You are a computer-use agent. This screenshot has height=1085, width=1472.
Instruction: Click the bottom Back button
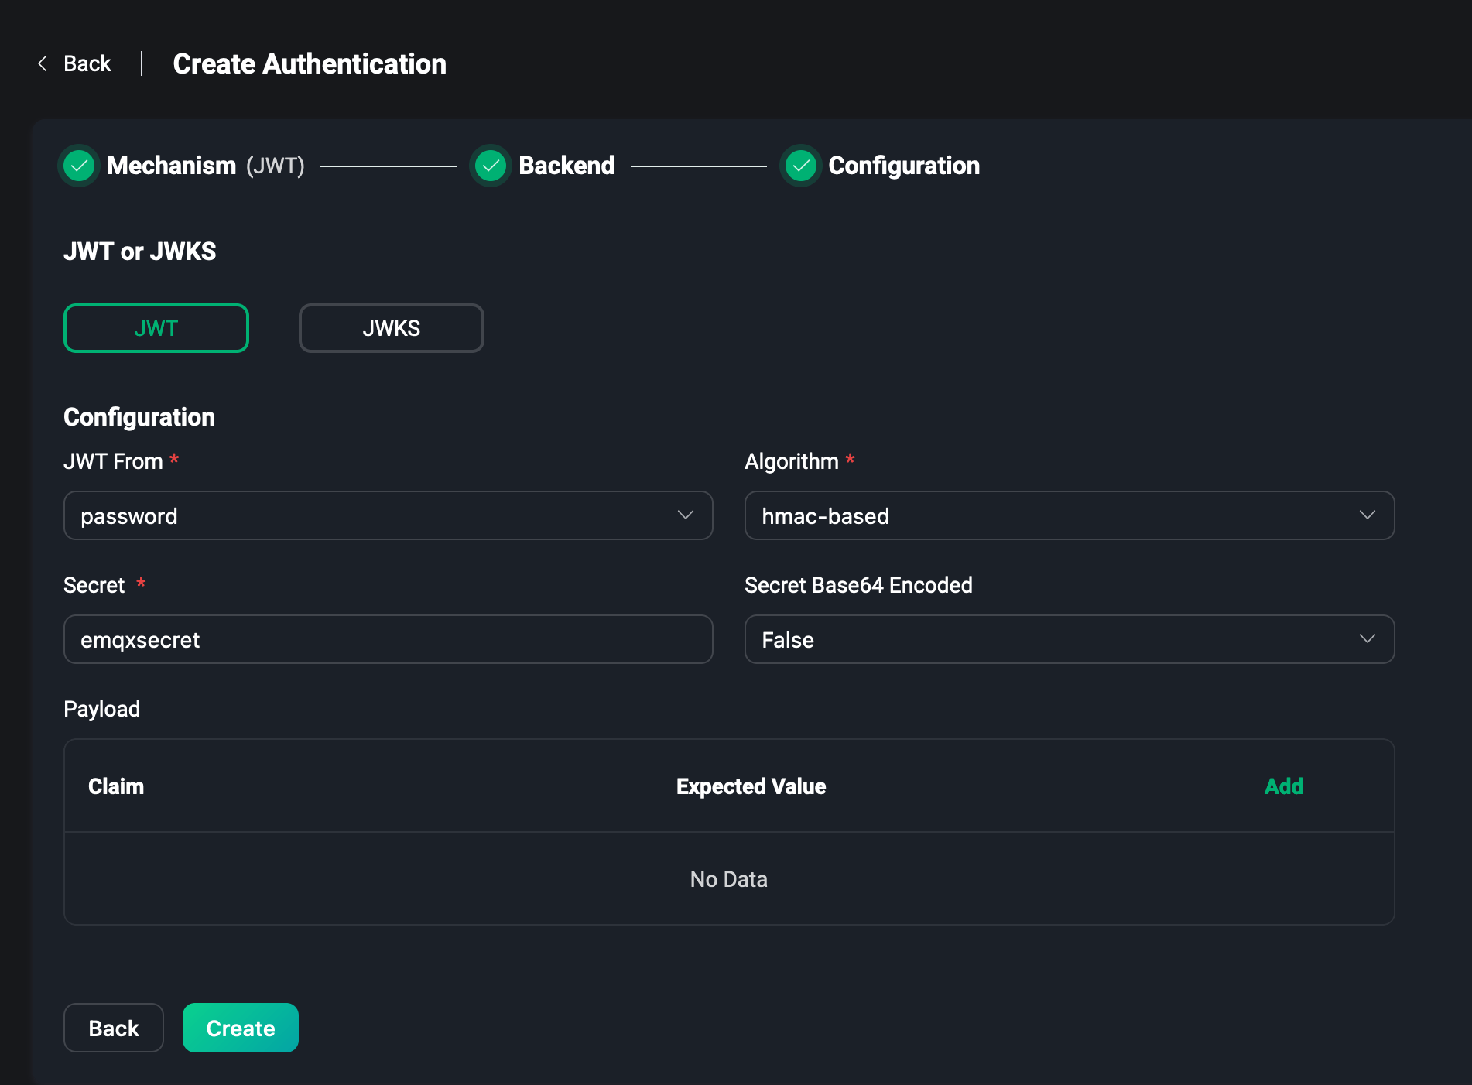[x=114, y=1028]
